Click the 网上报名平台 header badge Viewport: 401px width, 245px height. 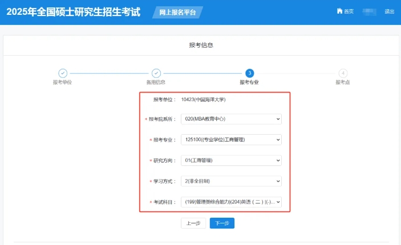pyautogui.click(x=177, y=12)
